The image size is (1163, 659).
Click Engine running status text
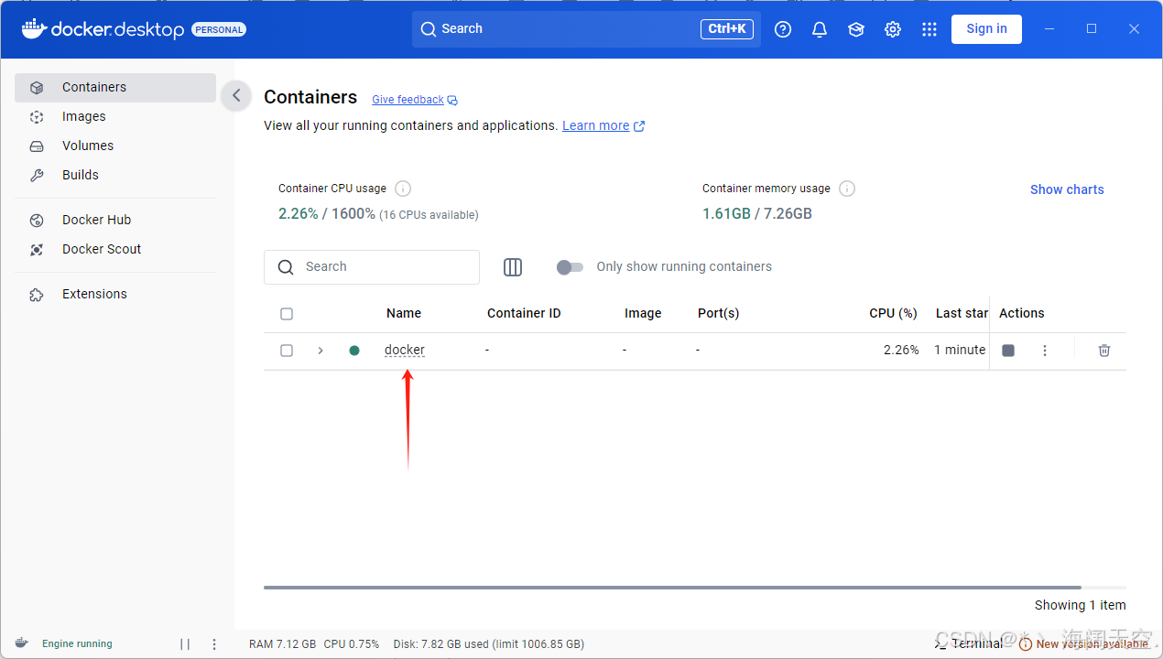77,644
